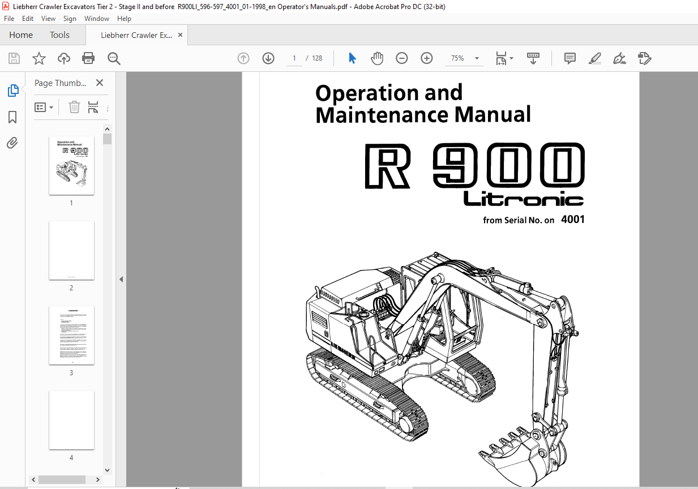Open the zoom percentage 75% dropdown
This screenshot has height=489, width=698.
point(477,58)
